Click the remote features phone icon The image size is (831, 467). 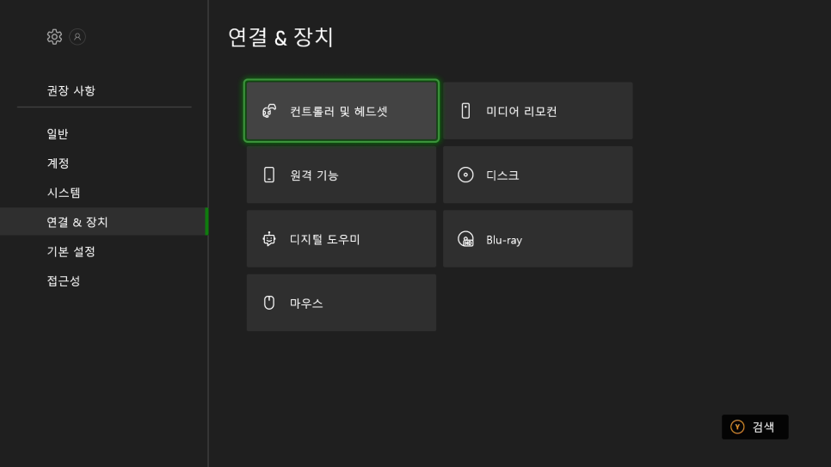[x=269, y=175]
